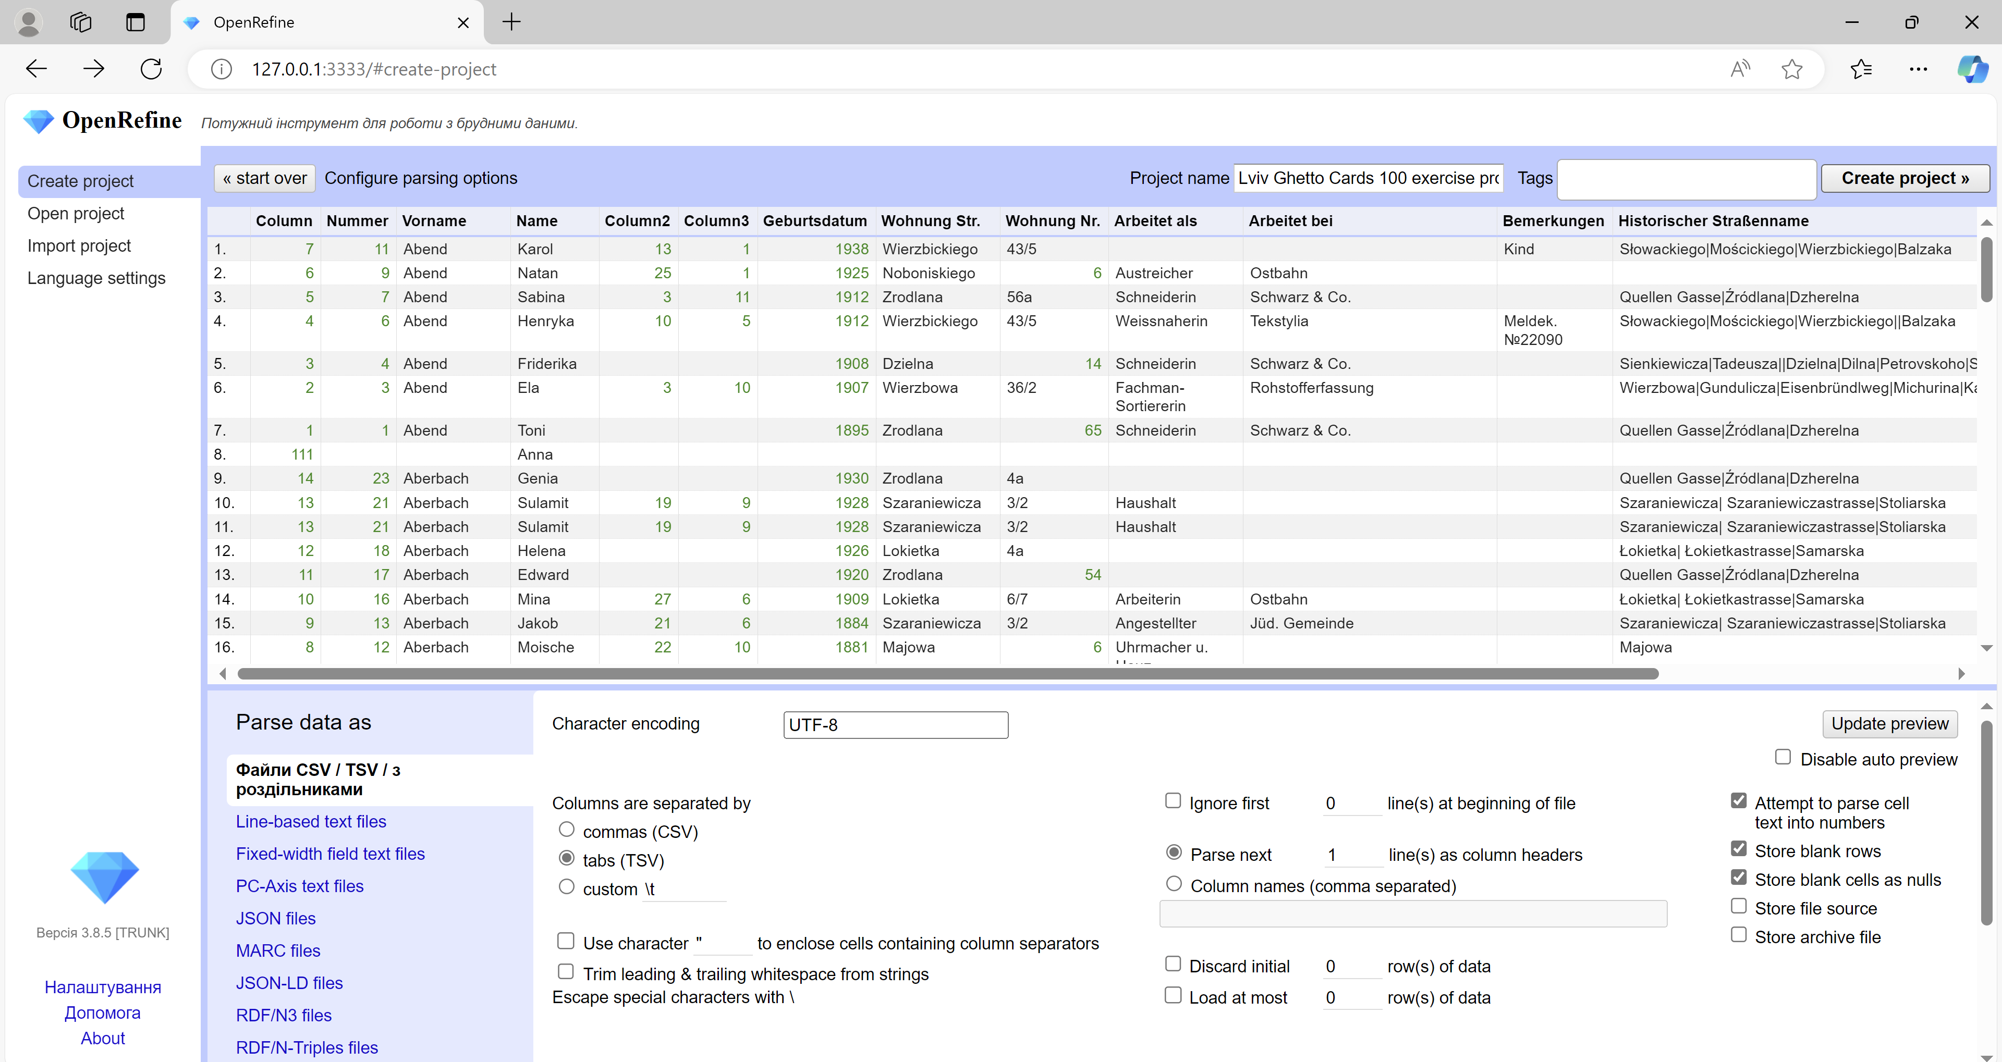Click the large diamond logo in sidebar

pos(104,877)
